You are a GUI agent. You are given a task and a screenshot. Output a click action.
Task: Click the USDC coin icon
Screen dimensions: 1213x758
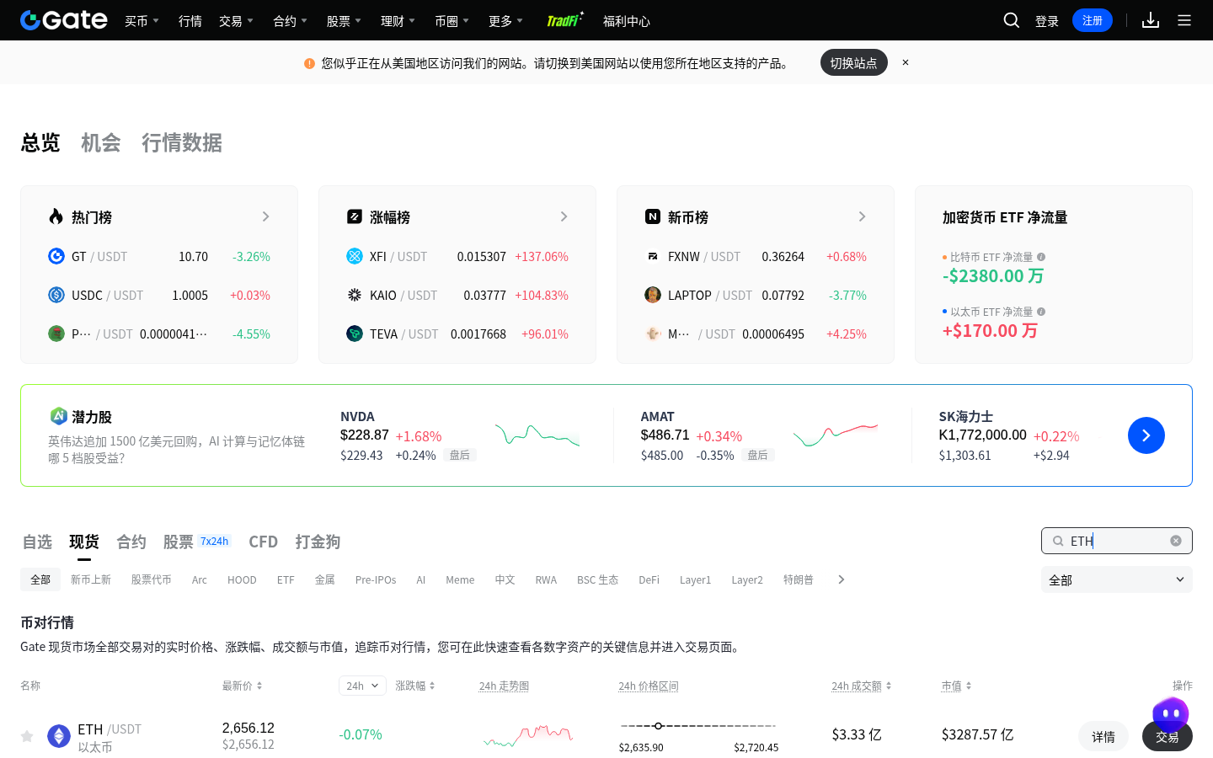tap(56, 295)
